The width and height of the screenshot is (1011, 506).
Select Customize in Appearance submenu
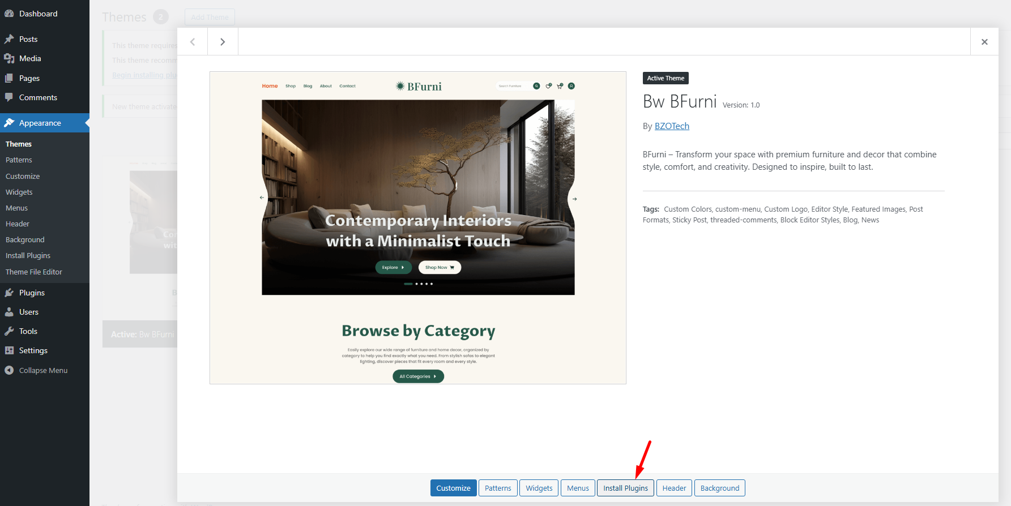click(23, 176)
